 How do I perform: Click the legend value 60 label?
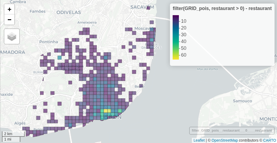click(x=184, y=55)
